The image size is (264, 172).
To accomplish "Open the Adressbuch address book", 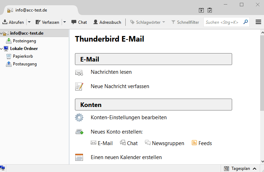I will tap(107, 22).
